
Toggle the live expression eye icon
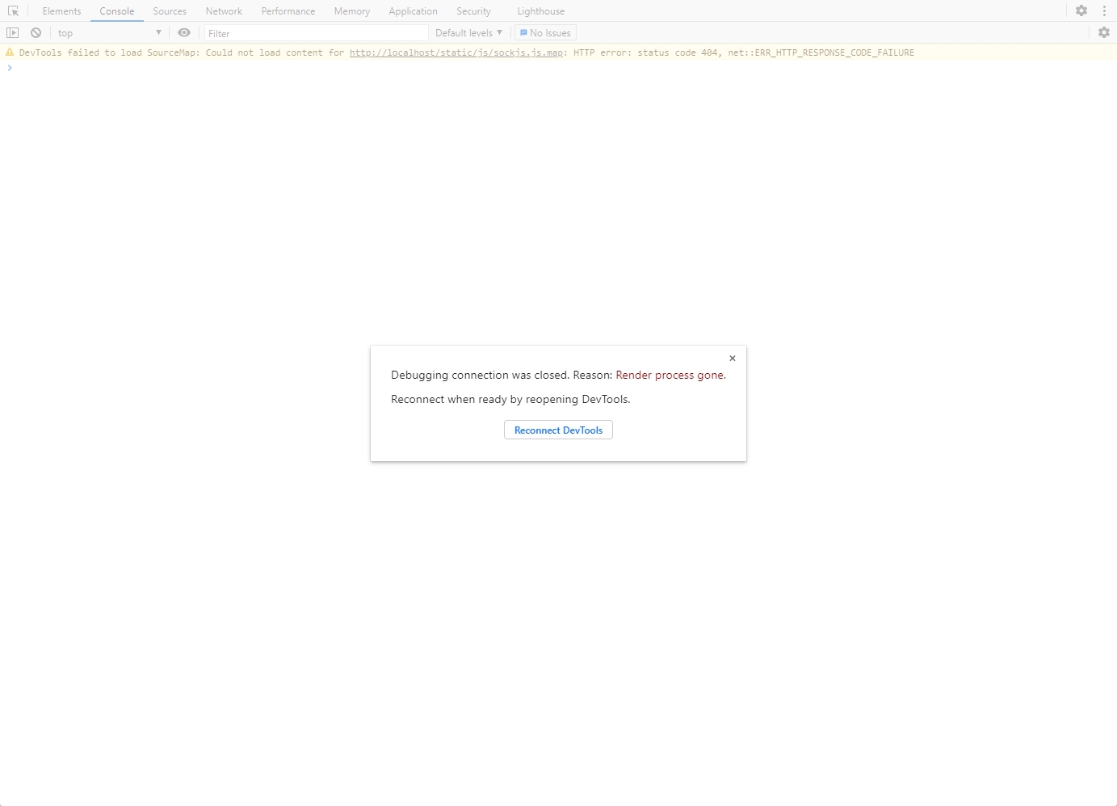pyautogui.click(x=184, y=33)
